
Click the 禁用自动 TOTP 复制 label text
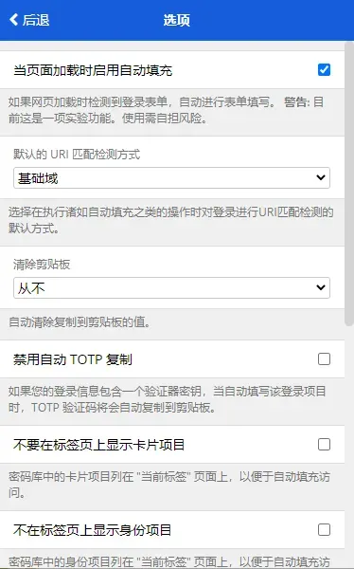click(73, 359)
